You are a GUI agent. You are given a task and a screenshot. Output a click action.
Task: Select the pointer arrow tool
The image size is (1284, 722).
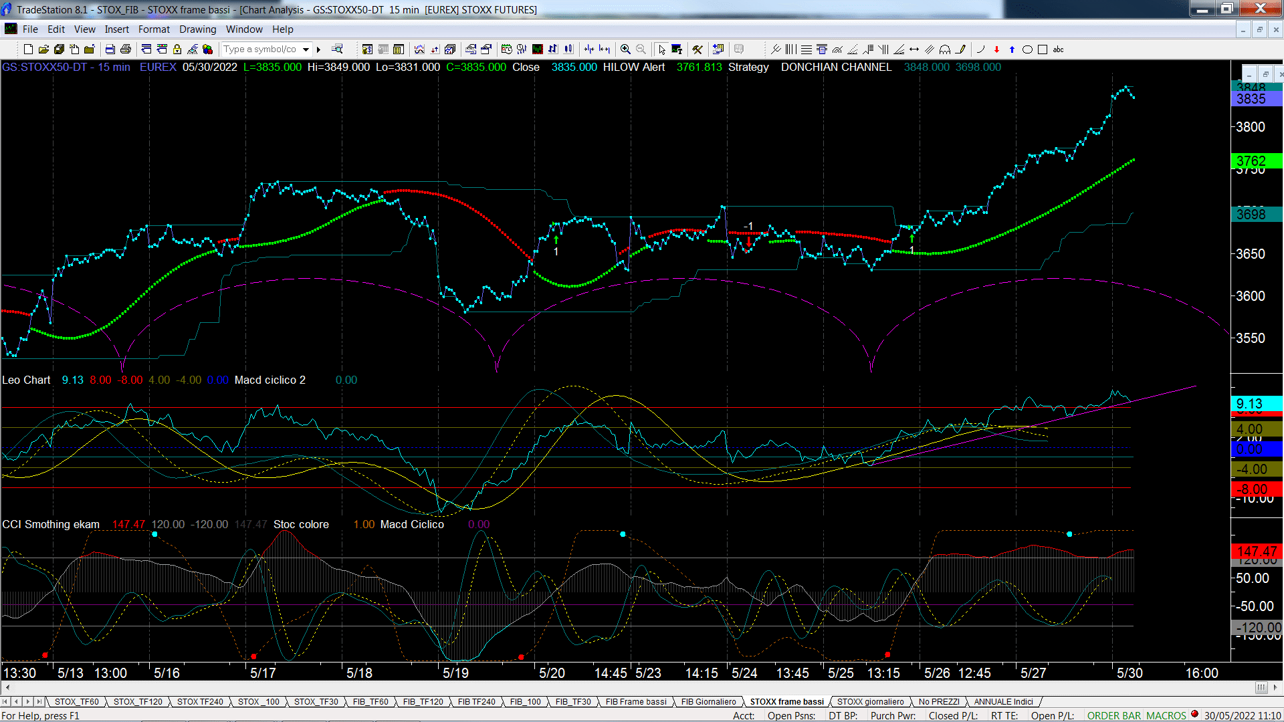[661, 49]
